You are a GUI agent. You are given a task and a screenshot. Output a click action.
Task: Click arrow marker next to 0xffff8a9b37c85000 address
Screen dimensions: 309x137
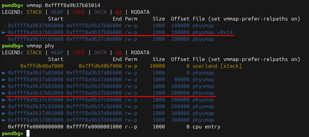coord(4,107)
